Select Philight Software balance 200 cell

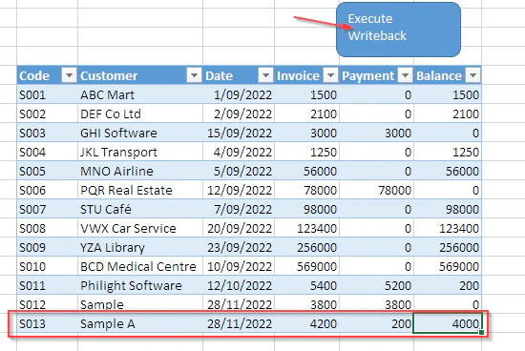[448, 285]
